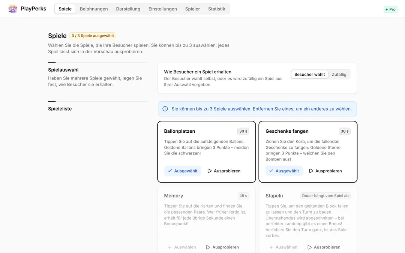
Task: Click the '3 / 3 Spiele ausgewählt' badge
Action: [x=93, y=36]
